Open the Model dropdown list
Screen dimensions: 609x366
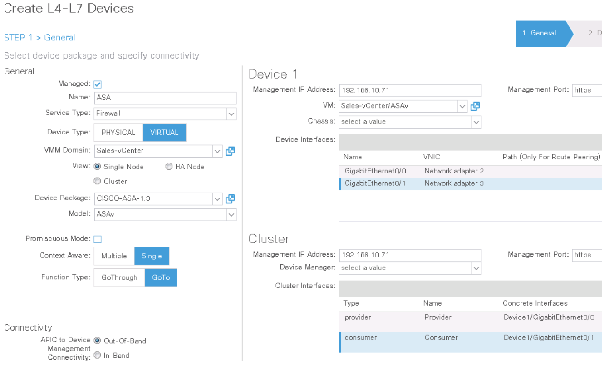tap(231, 214)
